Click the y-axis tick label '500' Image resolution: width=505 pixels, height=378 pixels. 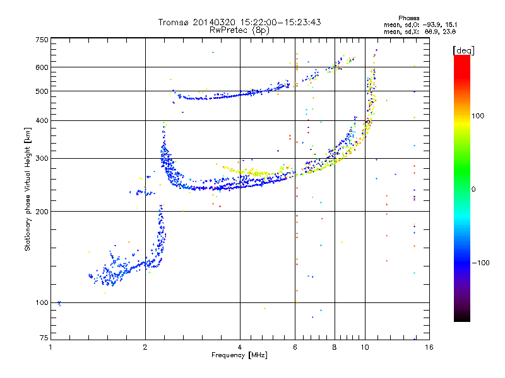pyautogui.click(x=42, y=91)
